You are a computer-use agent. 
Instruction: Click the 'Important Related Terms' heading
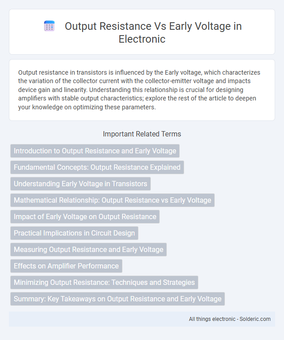click(142, 134)
